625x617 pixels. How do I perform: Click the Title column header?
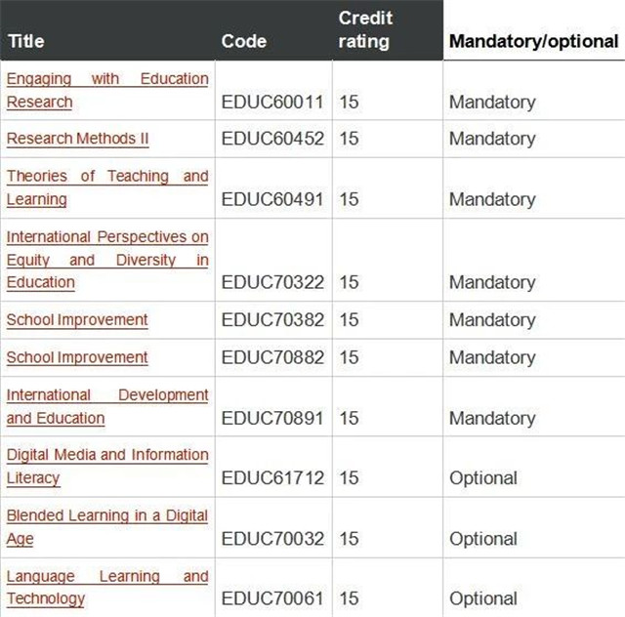point(26,41)
